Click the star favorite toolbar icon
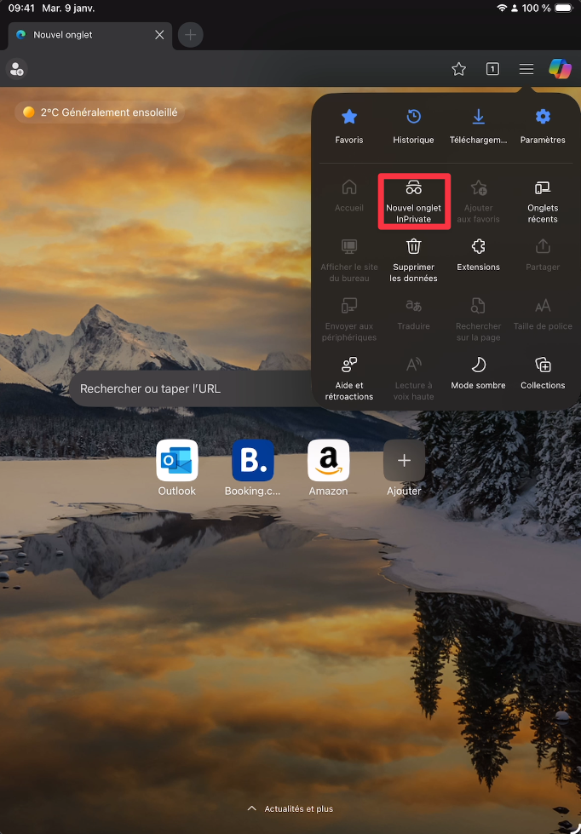Screen dimensions: 581x834 tap(458, 69)
